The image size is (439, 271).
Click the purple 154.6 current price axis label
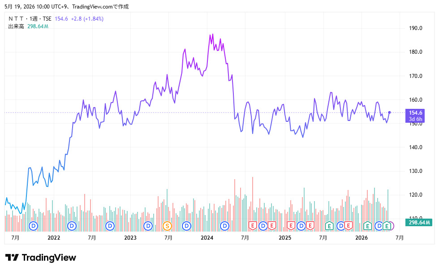point(415,116)
